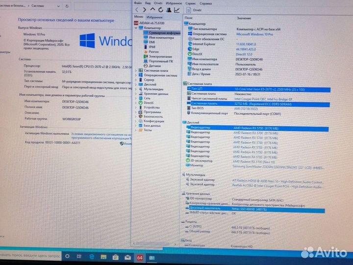
Task: Click the Безопасность shield icon
Action: click(141, 116)
